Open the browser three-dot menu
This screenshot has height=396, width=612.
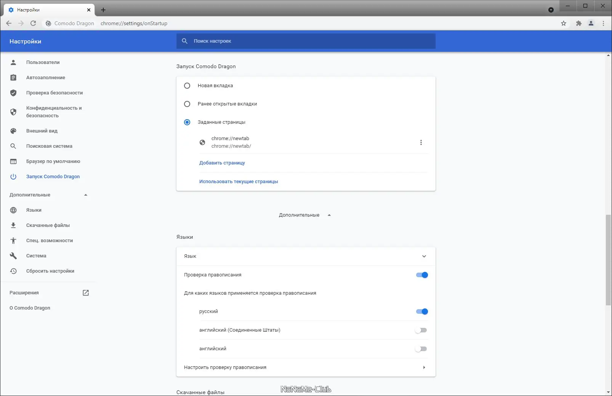point(603,23)
